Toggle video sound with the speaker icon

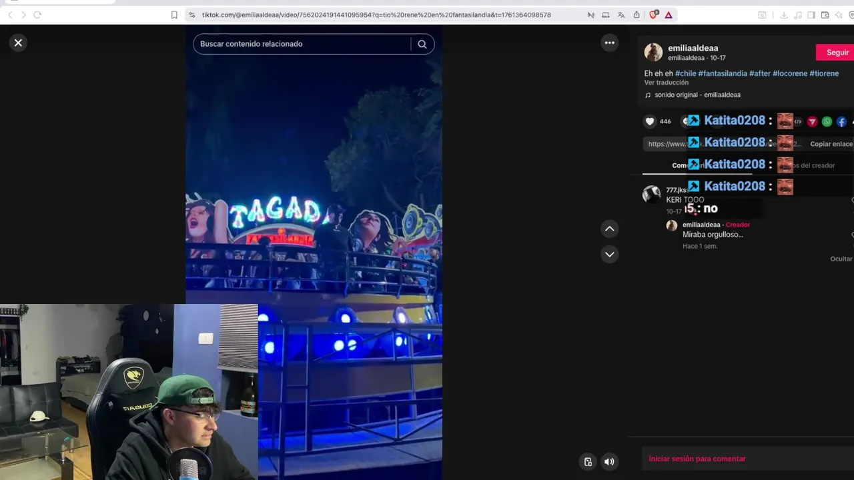click(x=609, y=461)
